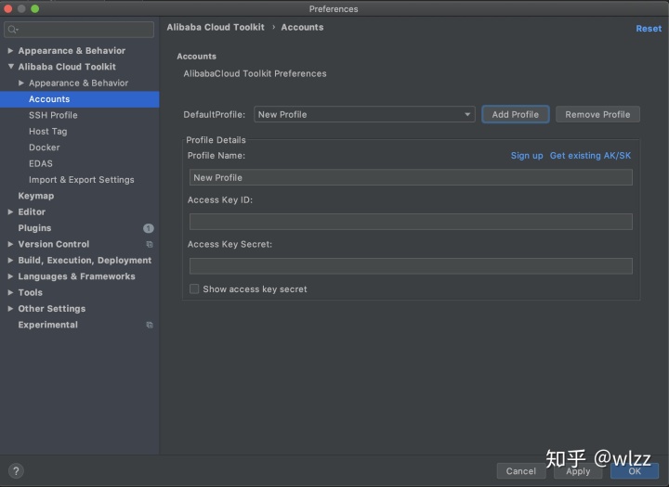Click the search magnifier icon
Screen dimensions: 669x487
coord(12,30)
